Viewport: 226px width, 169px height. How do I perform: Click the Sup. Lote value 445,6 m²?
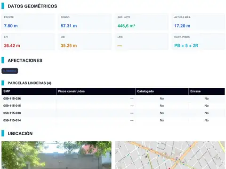pyautogui.click(x=126, y=26)
